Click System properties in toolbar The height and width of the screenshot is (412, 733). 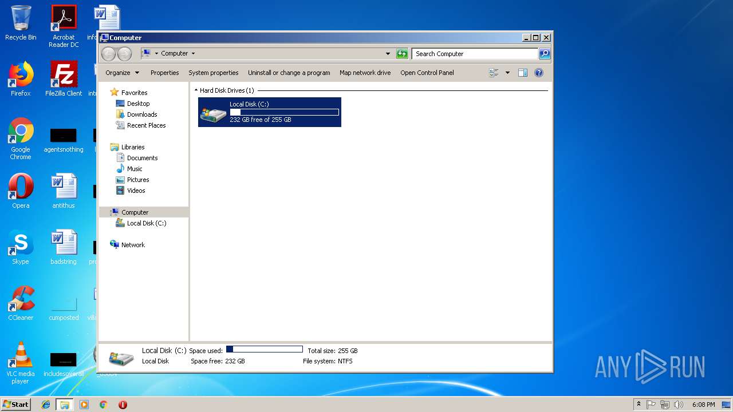213,73
